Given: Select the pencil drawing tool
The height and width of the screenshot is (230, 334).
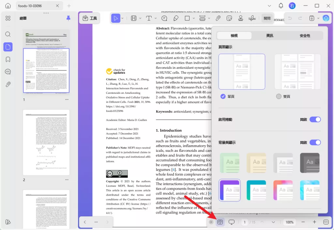Looking at the screenshot, I should [x=176, y=18].
